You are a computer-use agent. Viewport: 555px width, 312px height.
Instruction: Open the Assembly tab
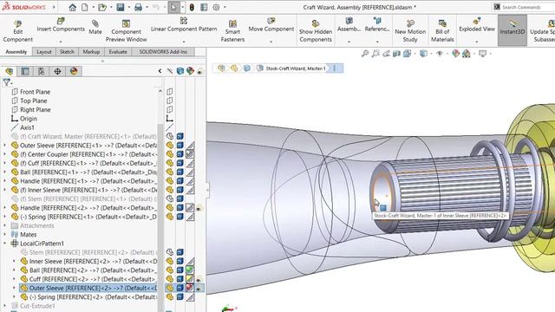pos(16,52)
